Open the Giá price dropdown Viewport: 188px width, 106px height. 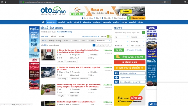(x=121, y=41)
